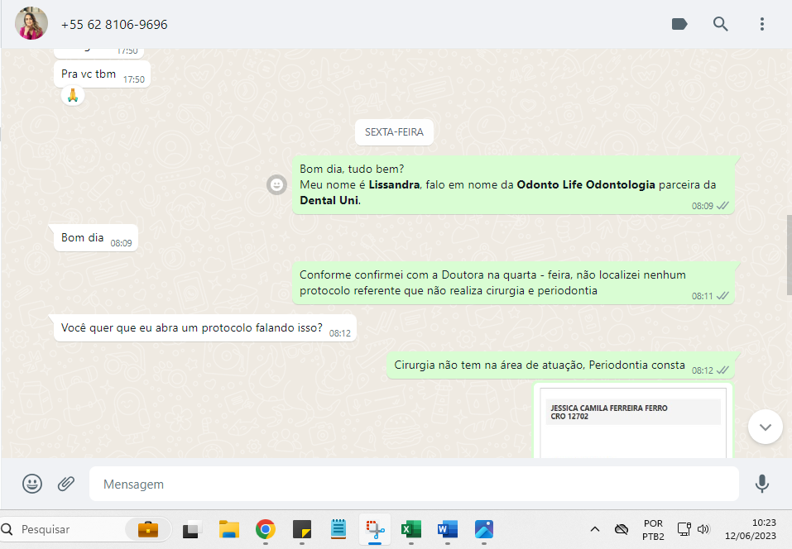Switch to Google Chrome on taskbar
Viewport: 792px width, 549px height.
[x=265, y=529]
